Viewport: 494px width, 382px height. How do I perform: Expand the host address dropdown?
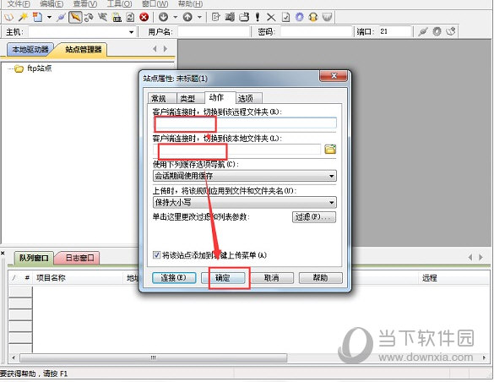tap(132, 32)
